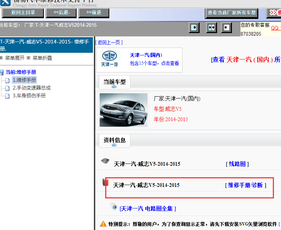Image resolution: width=281 pixels, height=230 pixels.
Task: Open 2.手动变速器总成 tree item
Action: (x=32, y=88)
